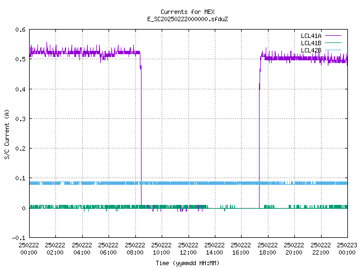This screenshot has height=268, width=358.
Task: Click the y-axis tick value -0.1
Action: click(x=18, y=238)
